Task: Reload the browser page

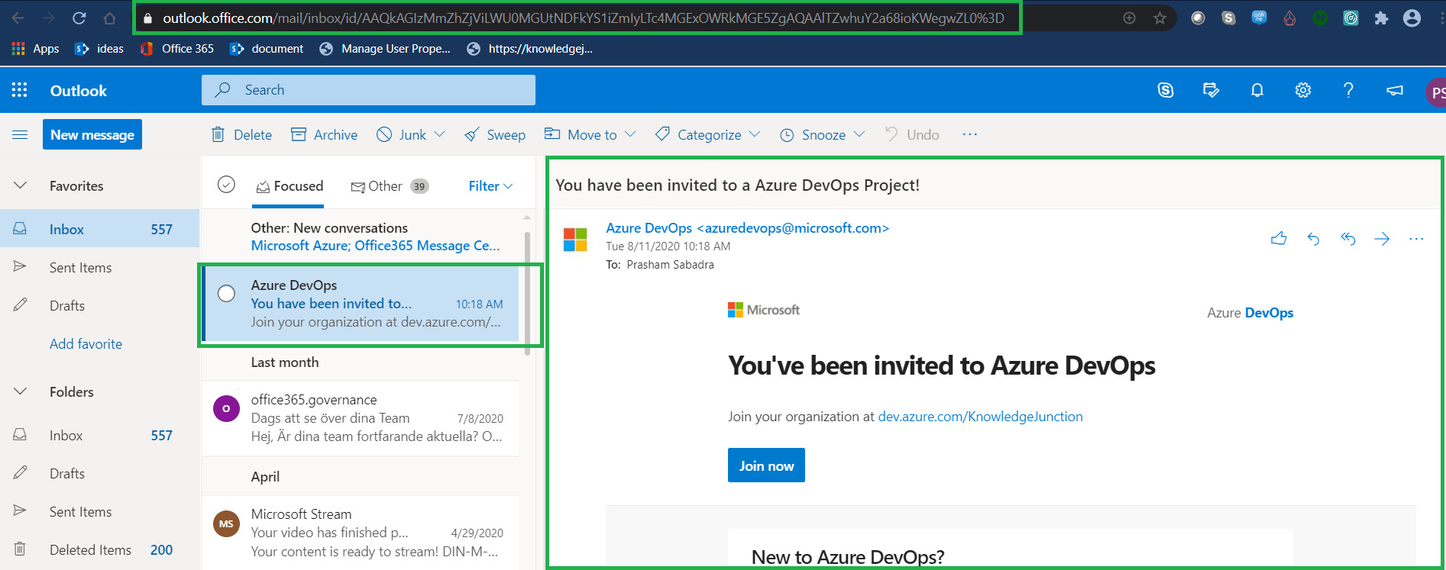Action: pos(79,18)
